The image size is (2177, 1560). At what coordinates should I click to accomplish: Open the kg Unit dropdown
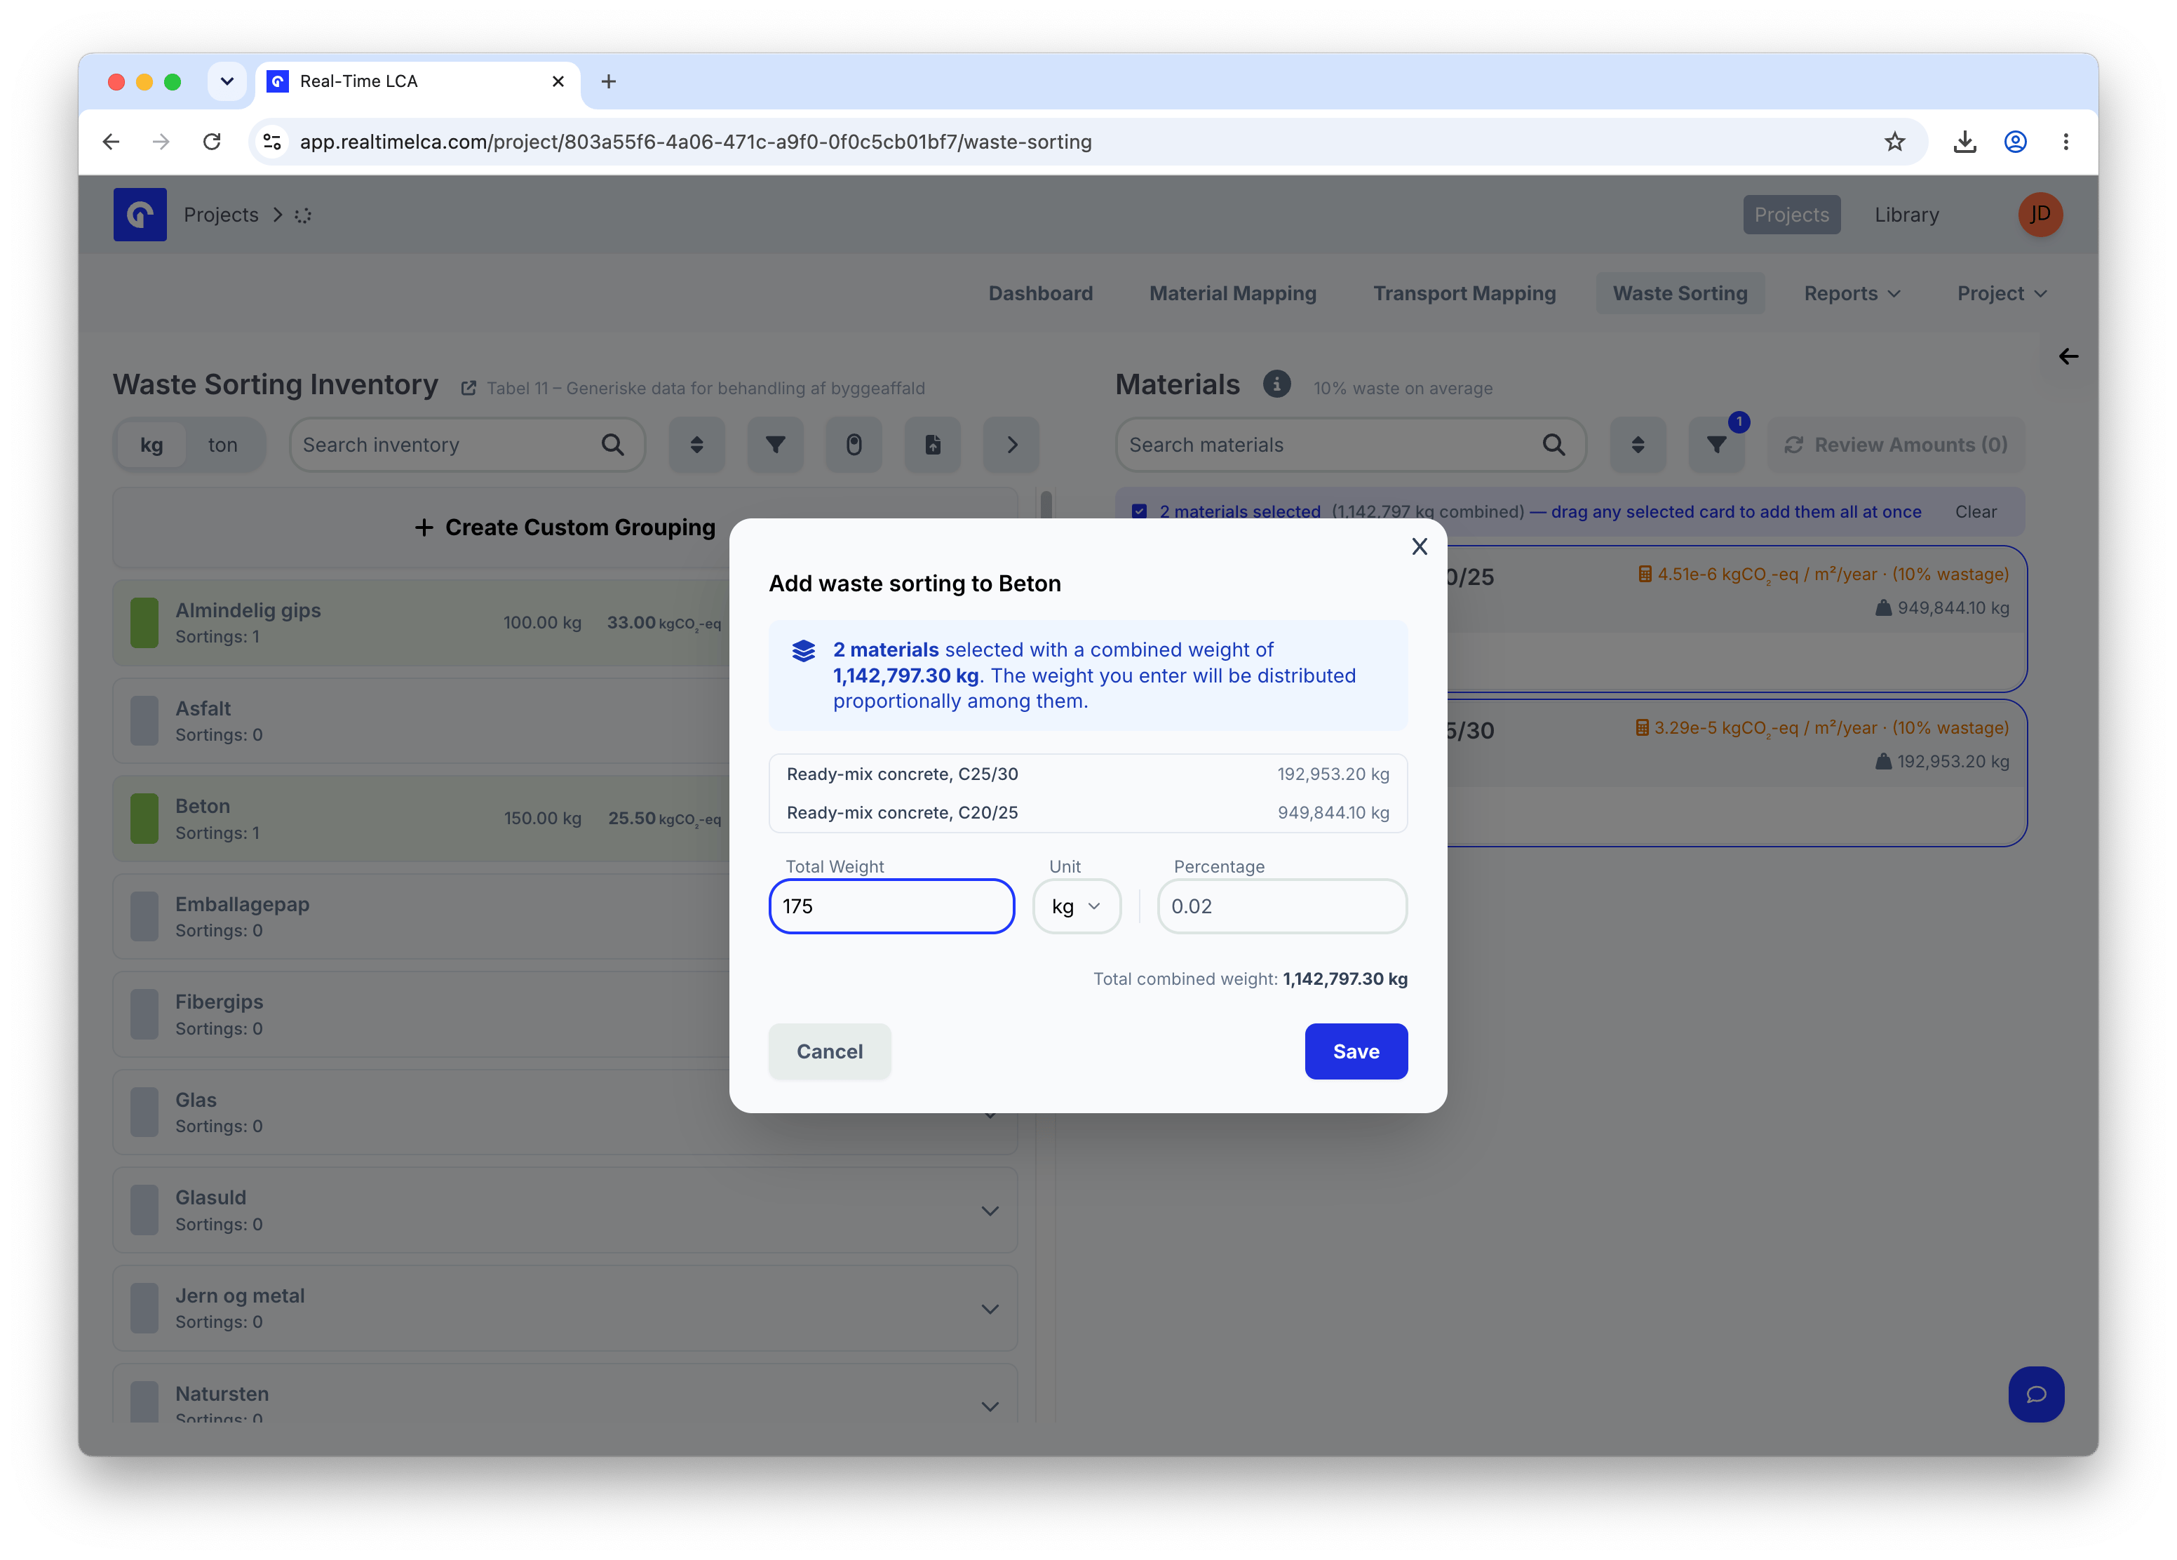click(1076, 906)
